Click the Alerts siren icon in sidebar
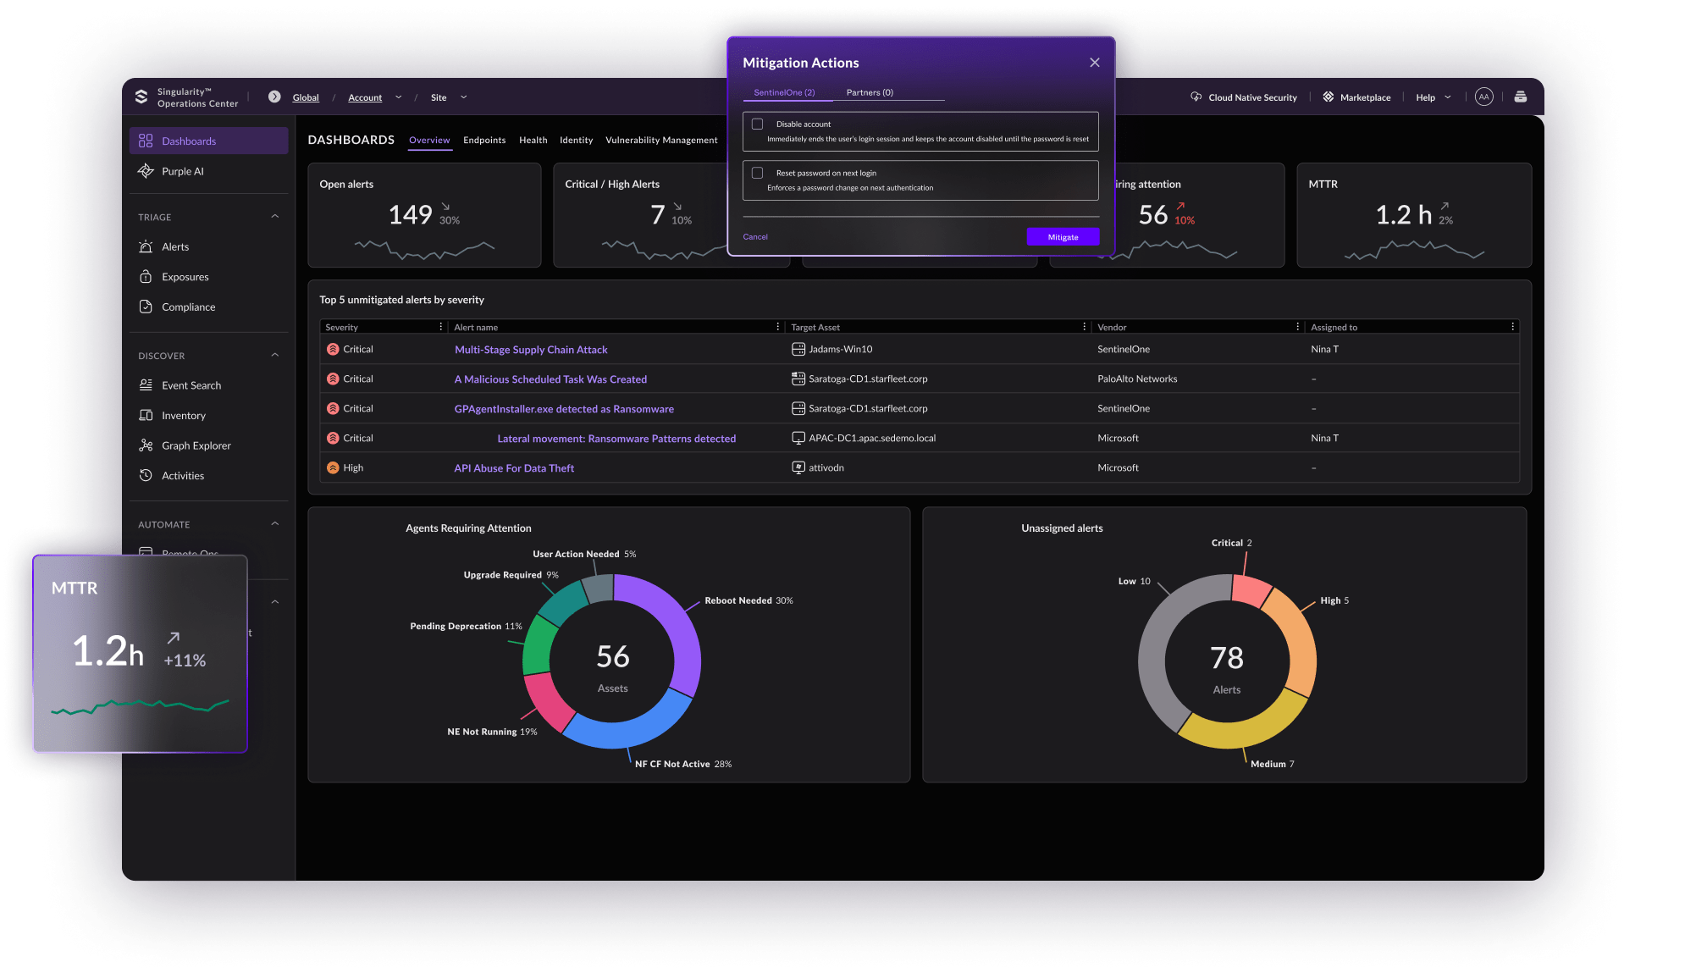1707x973 pixels. click(146, 246)
